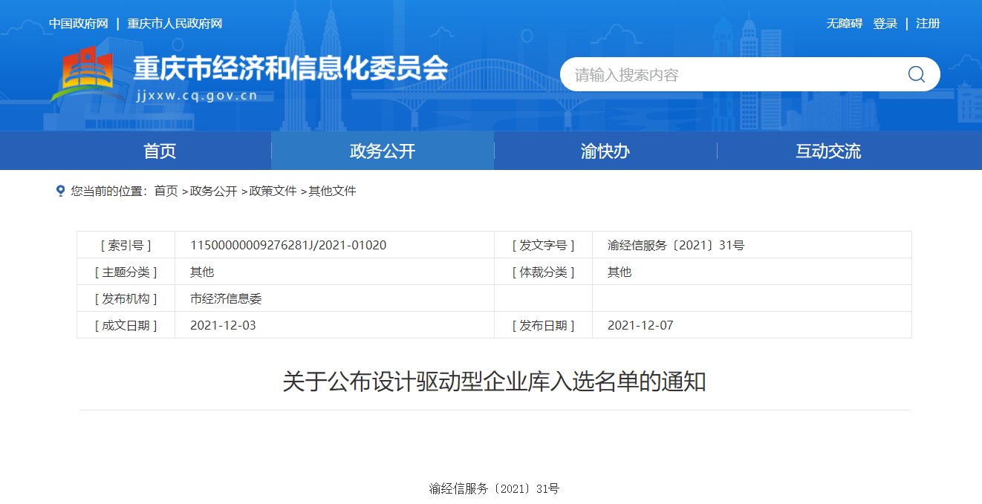
Task: Navigate to 政策文件 in the breadcrumb
Action: (273, 191)
